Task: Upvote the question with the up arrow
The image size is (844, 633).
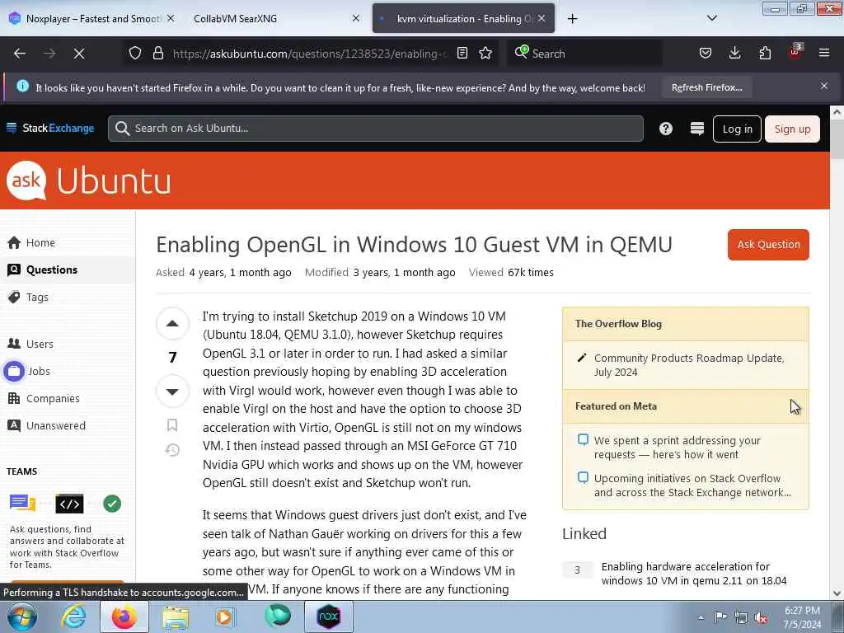Action: [x=172, y=323]
